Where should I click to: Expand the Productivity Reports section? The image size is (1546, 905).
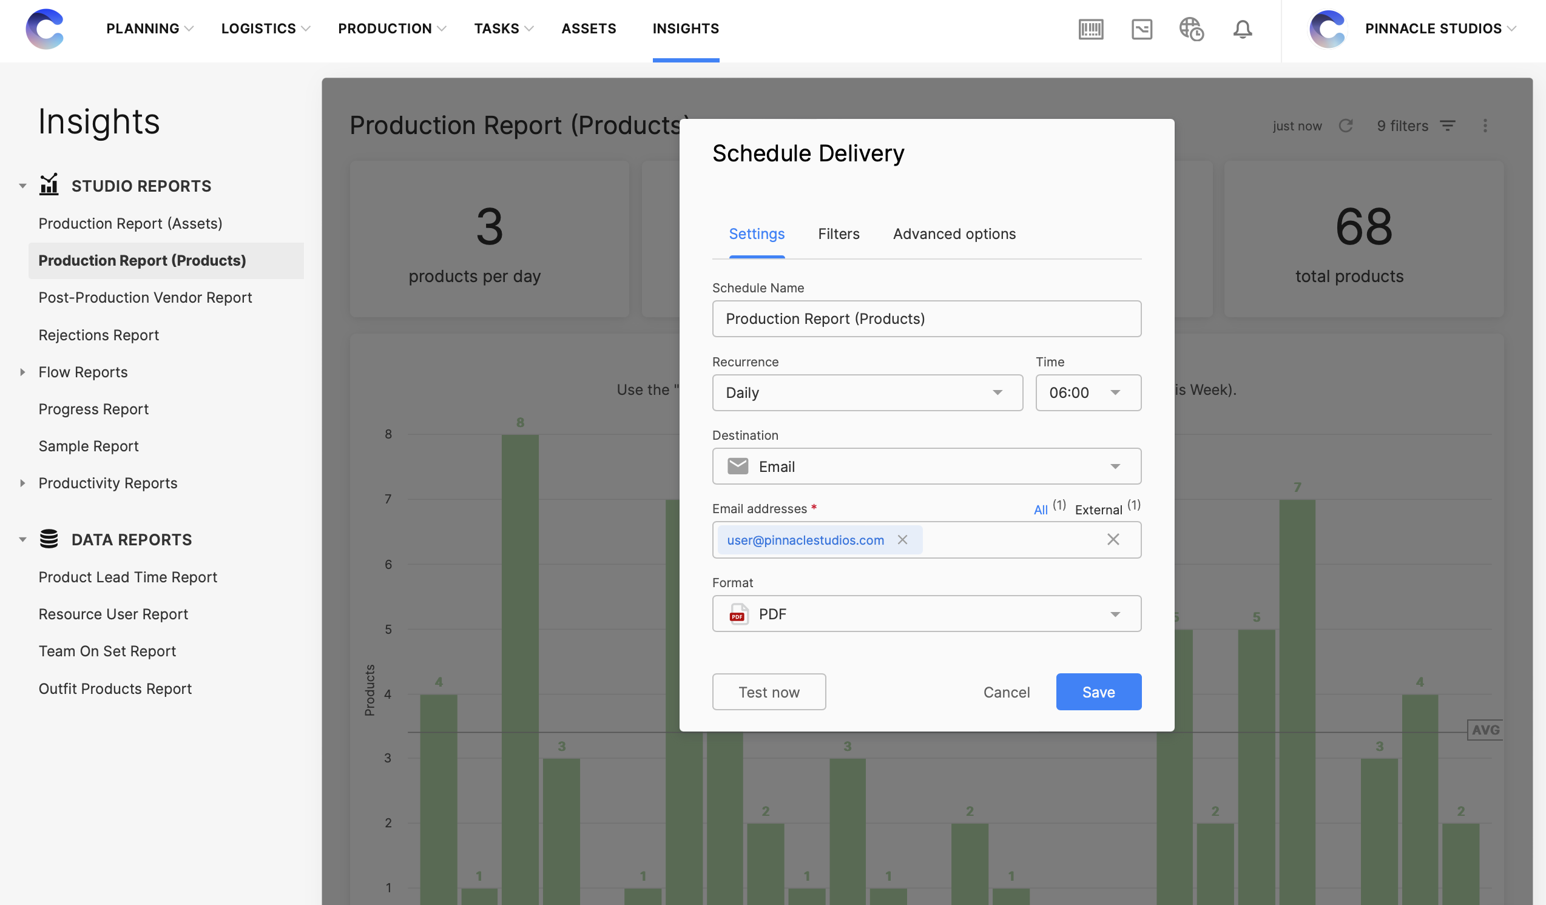pos(22,483)
